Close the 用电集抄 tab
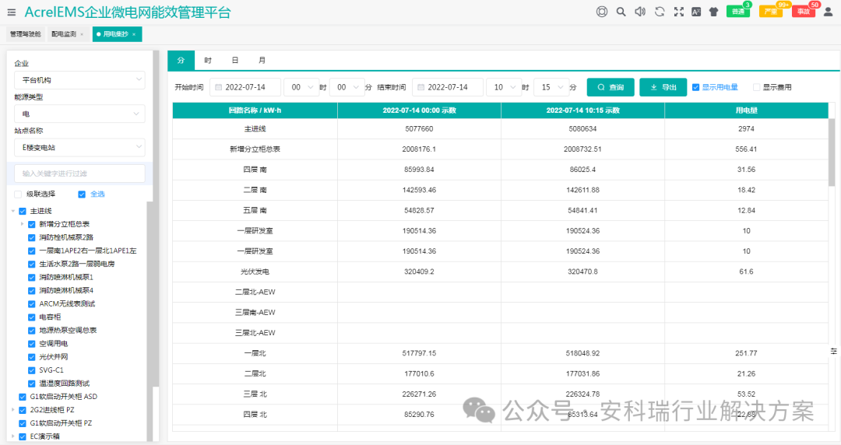The height and width of the screenshot is (445, 841). pyautogui.click(x=134, y=34)
